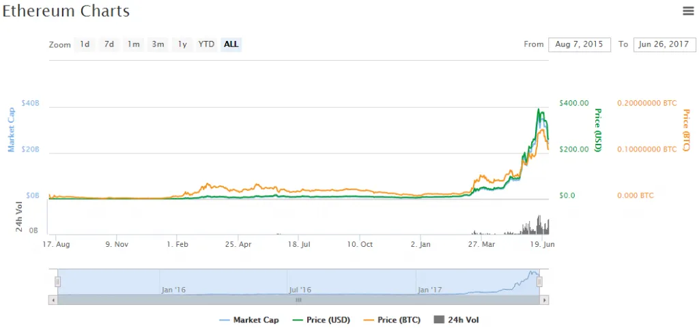Click the $400.00 USD axis label
The image size is (699, 328).
[573, 103]
